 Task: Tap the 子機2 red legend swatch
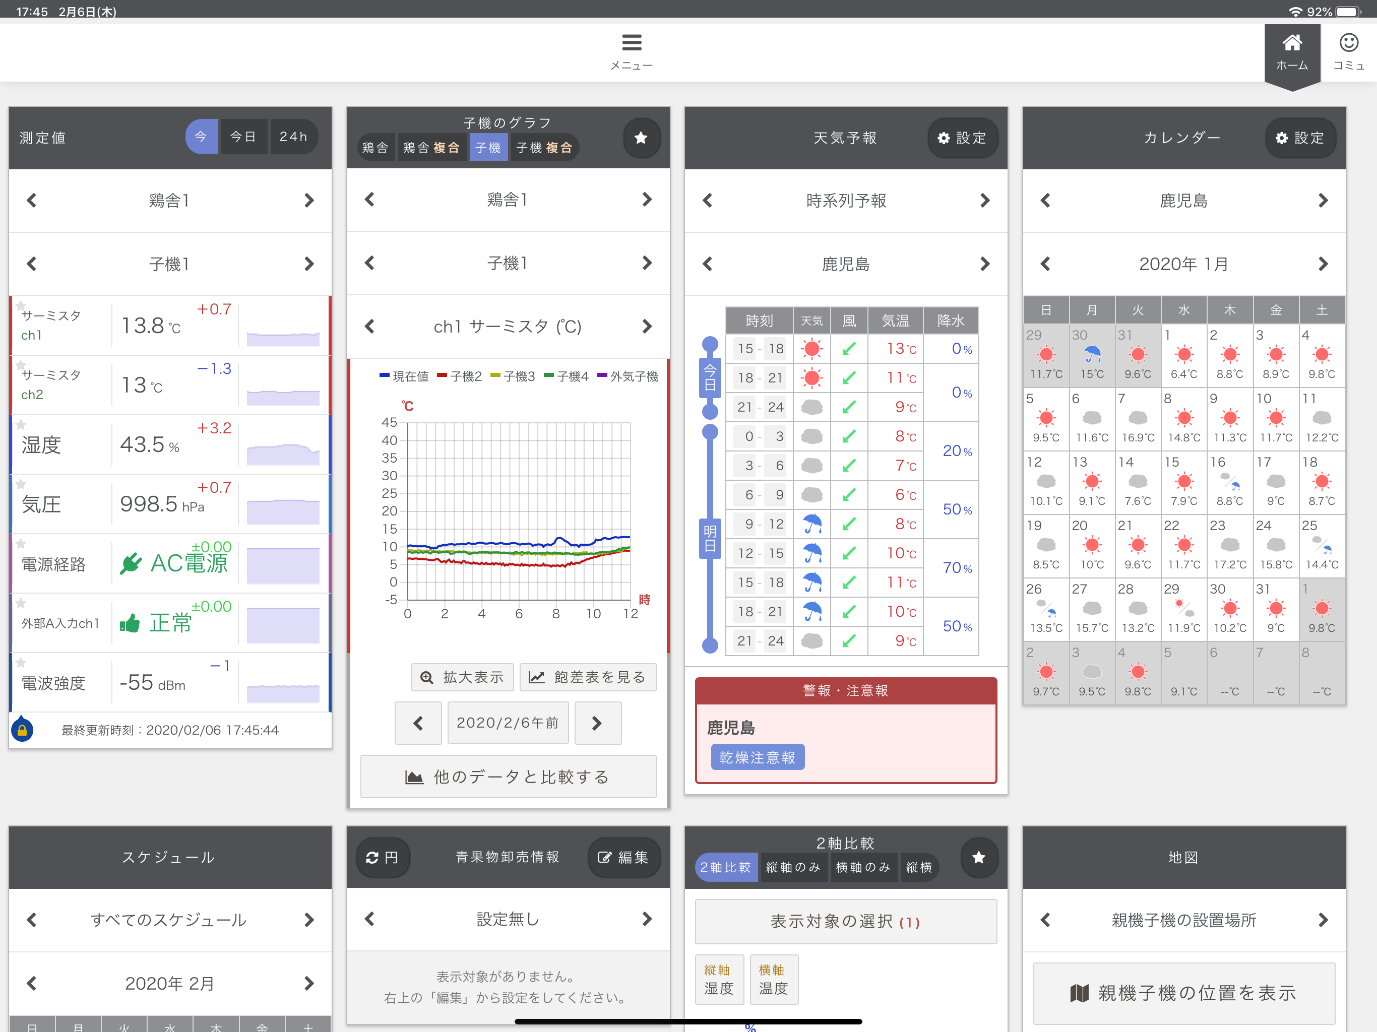click(x=442, y=375)
